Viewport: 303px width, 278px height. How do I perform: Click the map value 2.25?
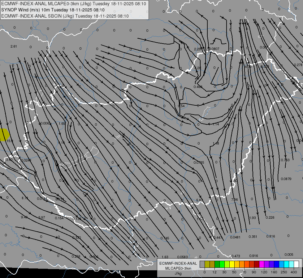[x=197, y=49]
